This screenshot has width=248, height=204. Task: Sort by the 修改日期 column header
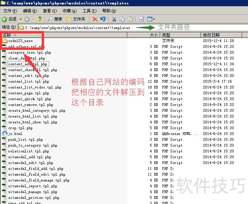(x=221, y=35)
